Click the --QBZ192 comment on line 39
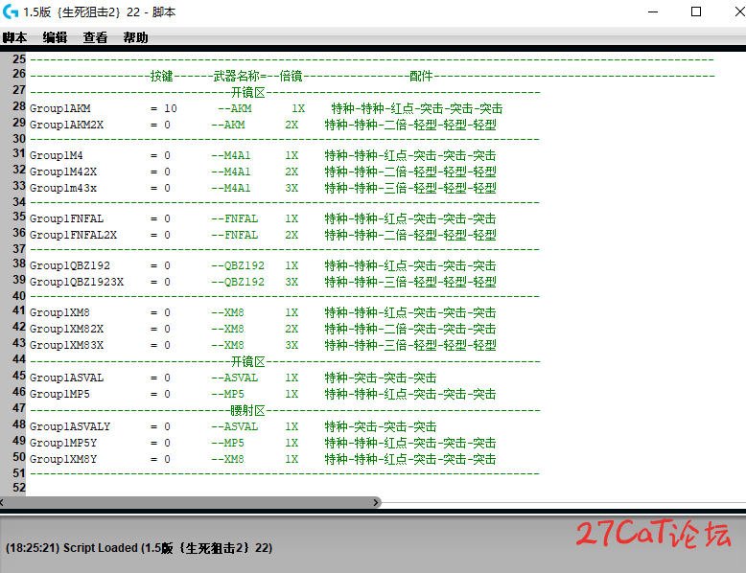Image resolution: width=746 pixels, height=573 pixels. [238, 282]
